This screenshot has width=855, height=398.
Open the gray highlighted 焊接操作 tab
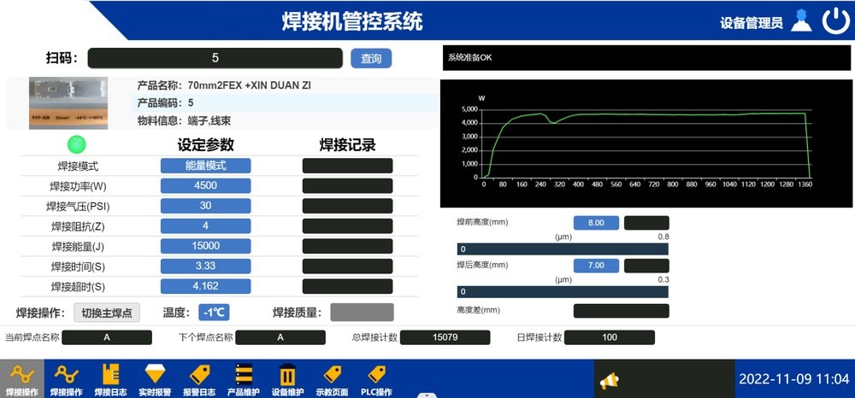tap(22, 379)
